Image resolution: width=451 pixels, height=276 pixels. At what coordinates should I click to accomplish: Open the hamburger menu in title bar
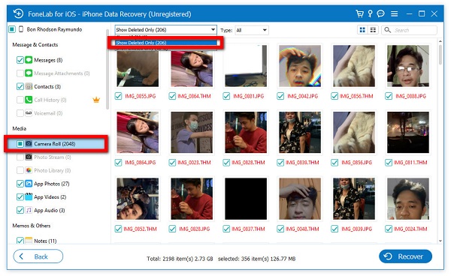(395, 13)
